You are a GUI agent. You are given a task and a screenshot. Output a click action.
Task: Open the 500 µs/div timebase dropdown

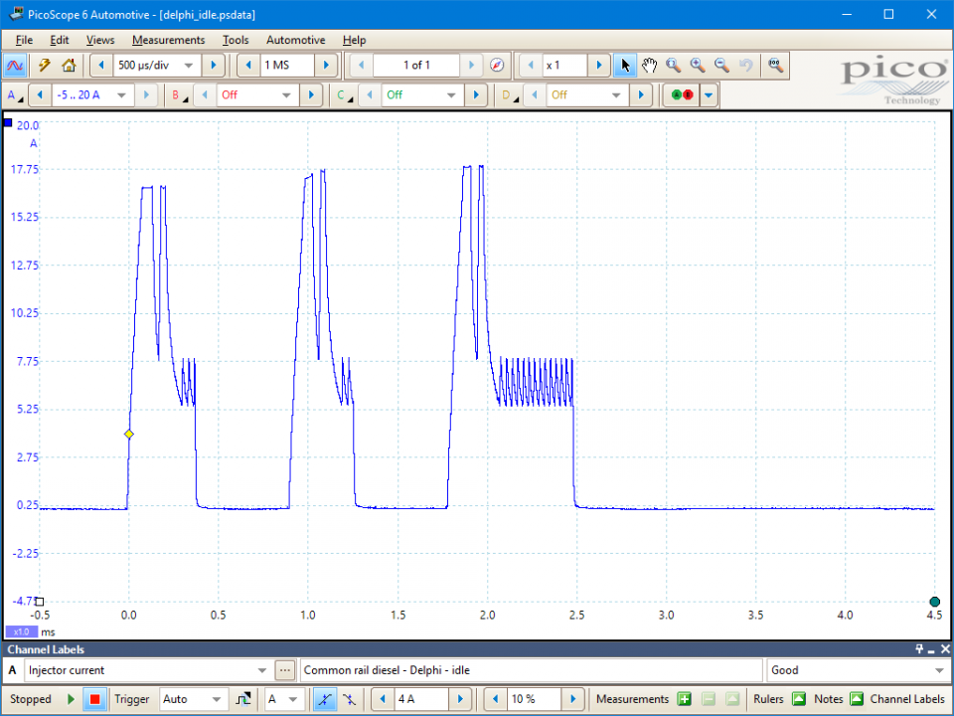click(189, 66)
